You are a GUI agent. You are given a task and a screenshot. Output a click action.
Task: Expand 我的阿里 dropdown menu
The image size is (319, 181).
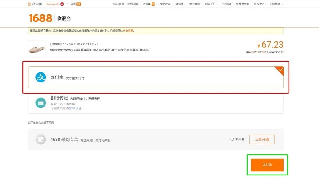tap(133, 4)
